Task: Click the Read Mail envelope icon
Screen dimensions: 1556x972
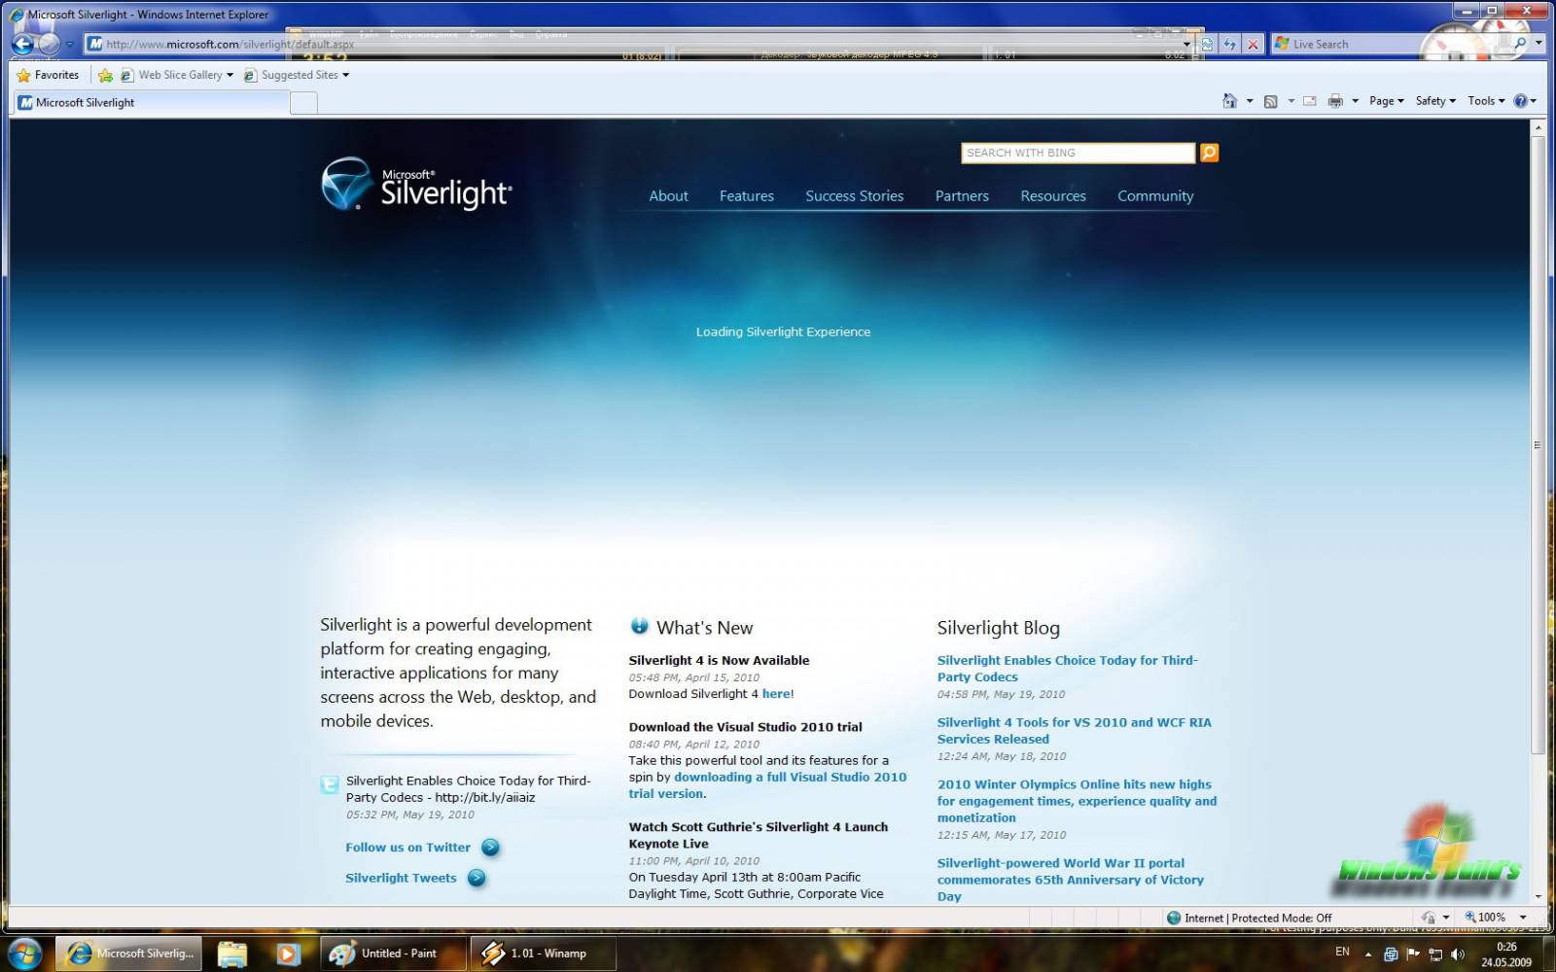Action: click(x=1309, y=101)
